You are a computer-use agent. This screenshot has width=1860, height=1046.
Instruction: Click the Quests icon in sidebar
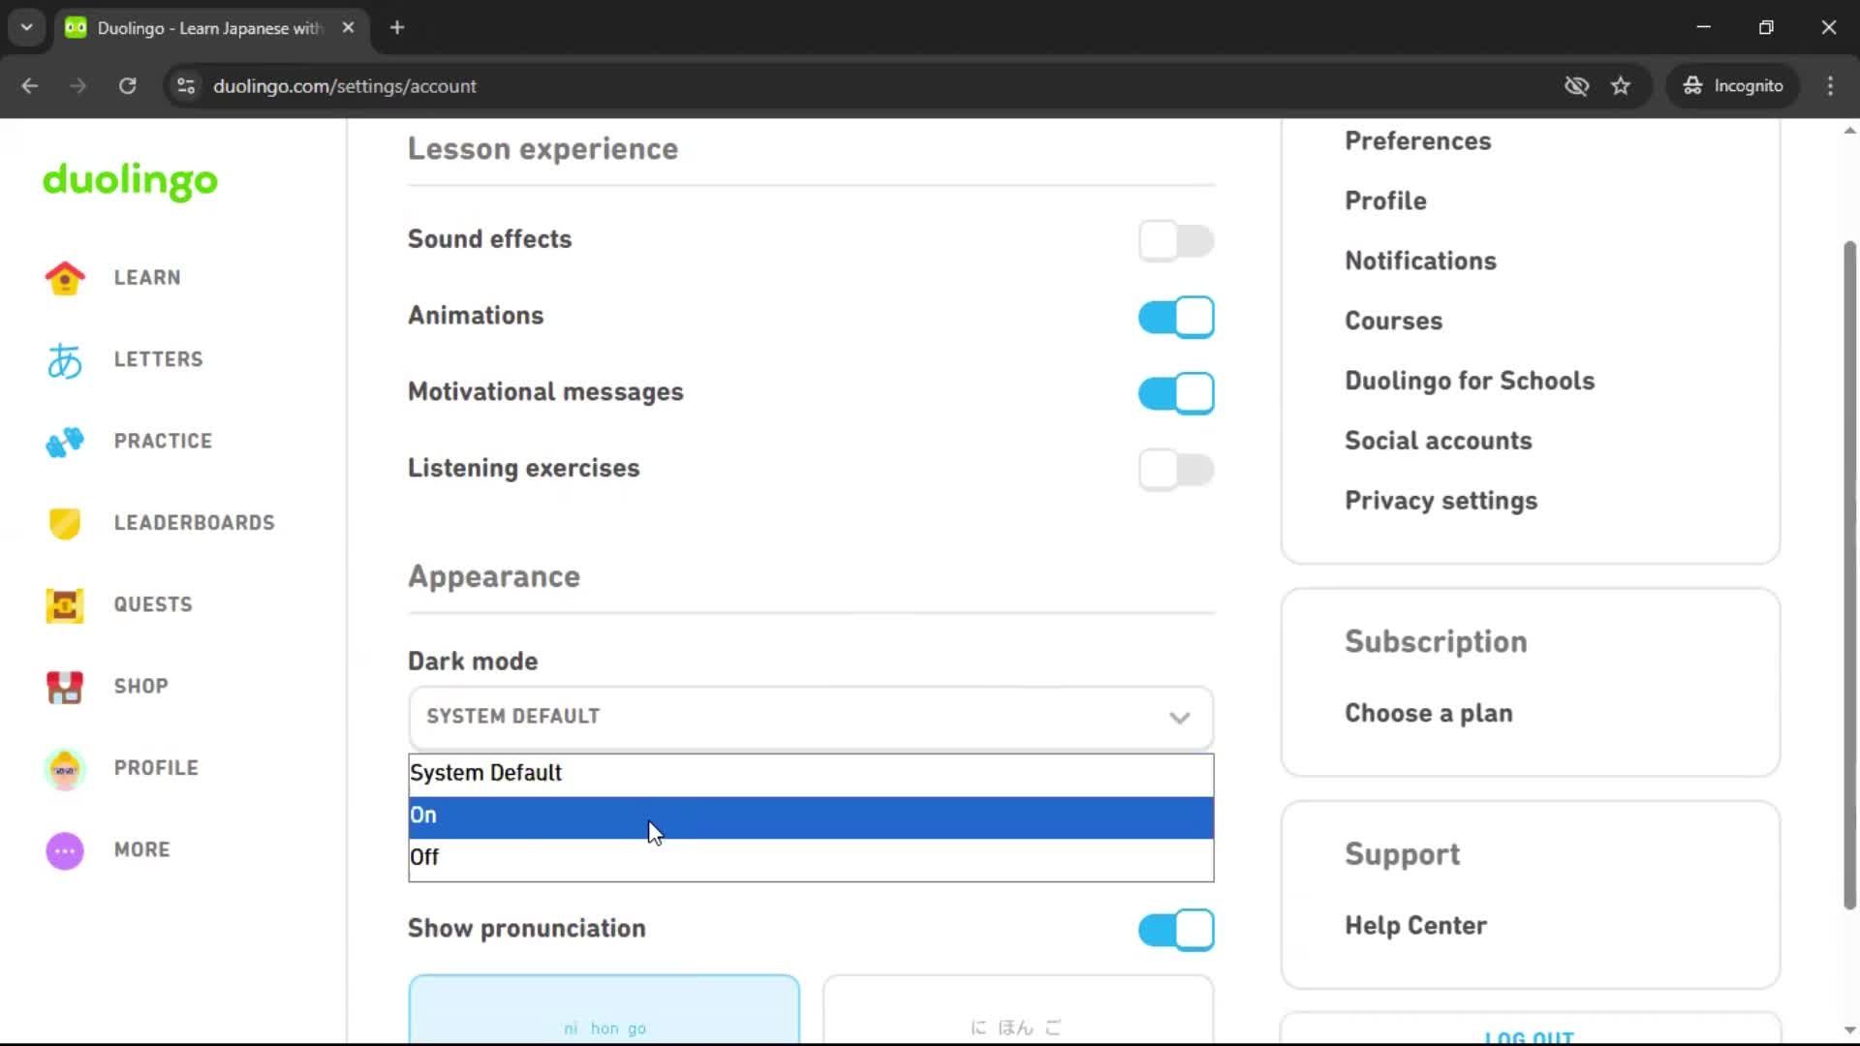64,604
